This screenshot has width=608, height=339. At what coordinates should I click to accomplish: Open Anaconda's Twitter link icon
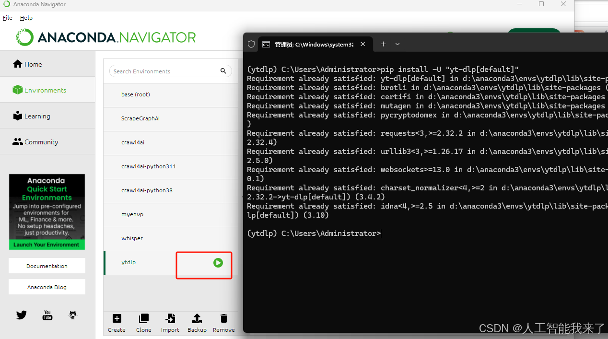22,315
